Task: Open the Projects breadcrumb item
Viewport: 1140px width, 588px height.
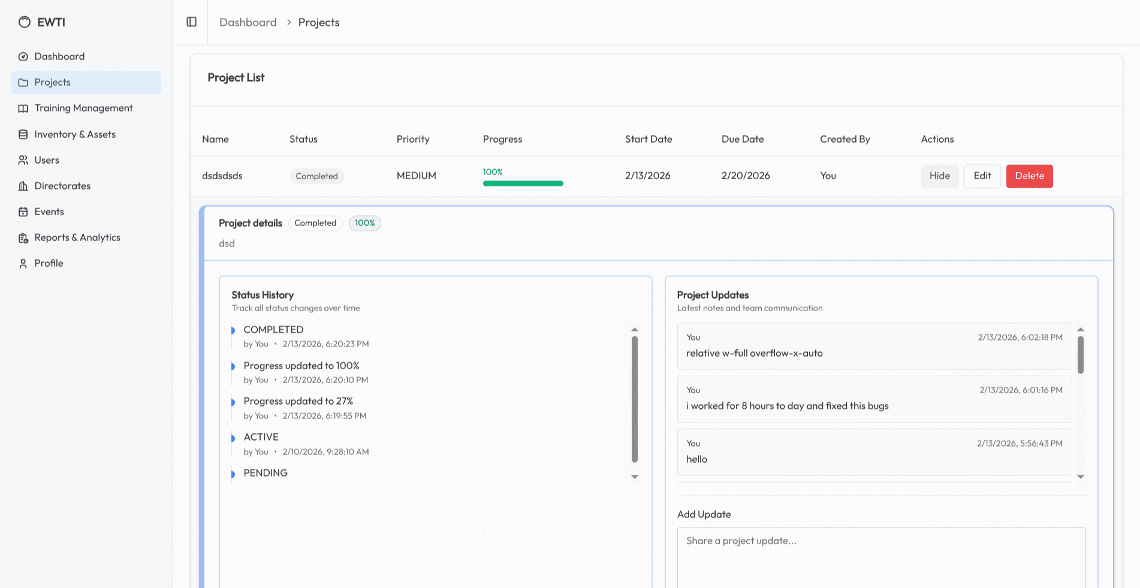Action: point(319,22)
